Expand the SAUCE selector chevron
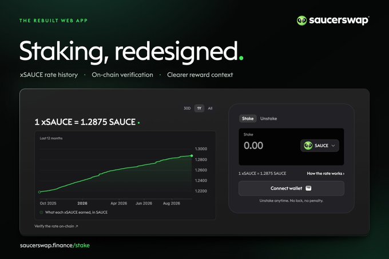The width and height of the screenshot is (389, 259). (333, 145)
